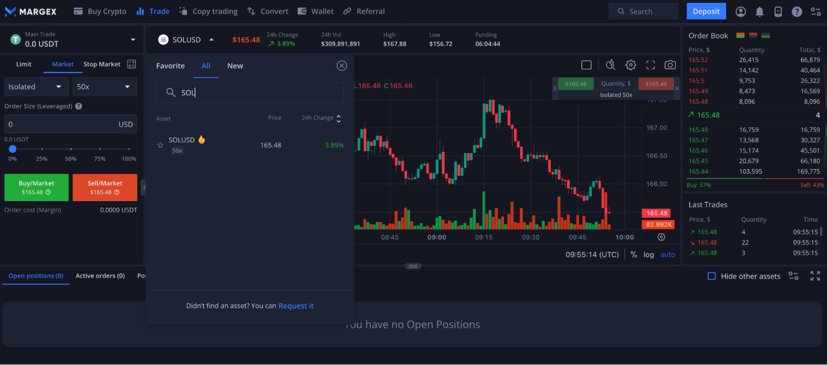Image resolution: width=827 pixels, height=365 pixels.
Task: Open the Wallet page
Action: pos(315,11)
